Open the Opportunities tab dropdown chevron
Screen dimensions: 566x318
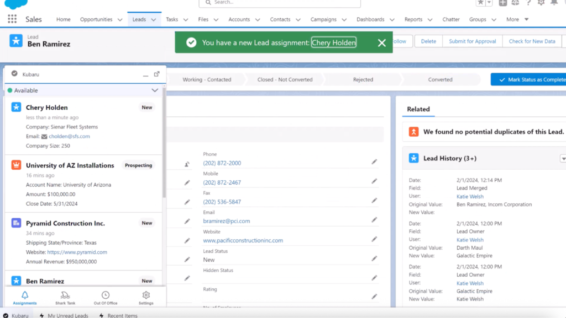(120, 20)
